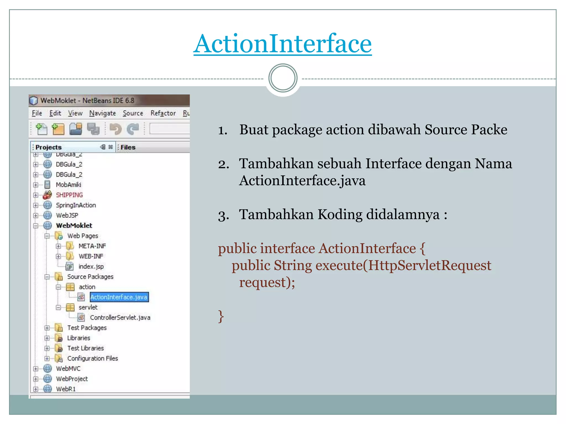This screenshot has height=424, width=566.
Task: Click the WebJSP globe icon
Action: 48,215
